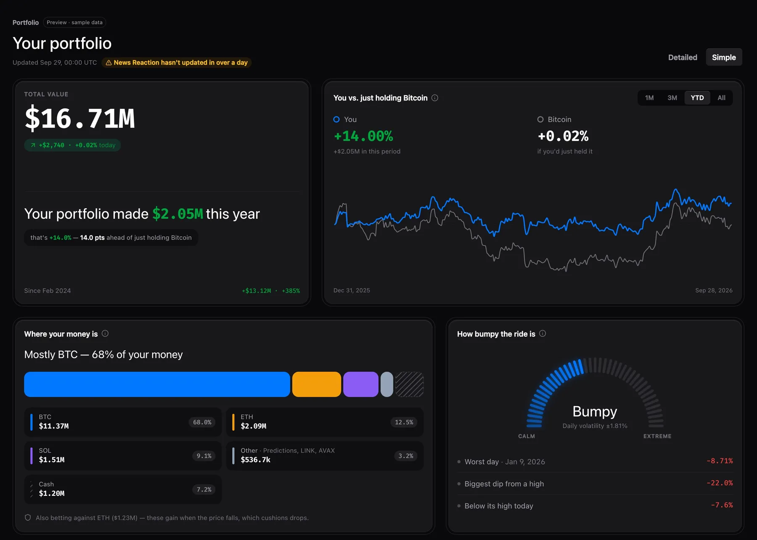The width and height of the screenshot is (757, 540).
Task: Click the '14.0 pts ahead of just holding Bitcoin' chip
Action: [111, 238]
